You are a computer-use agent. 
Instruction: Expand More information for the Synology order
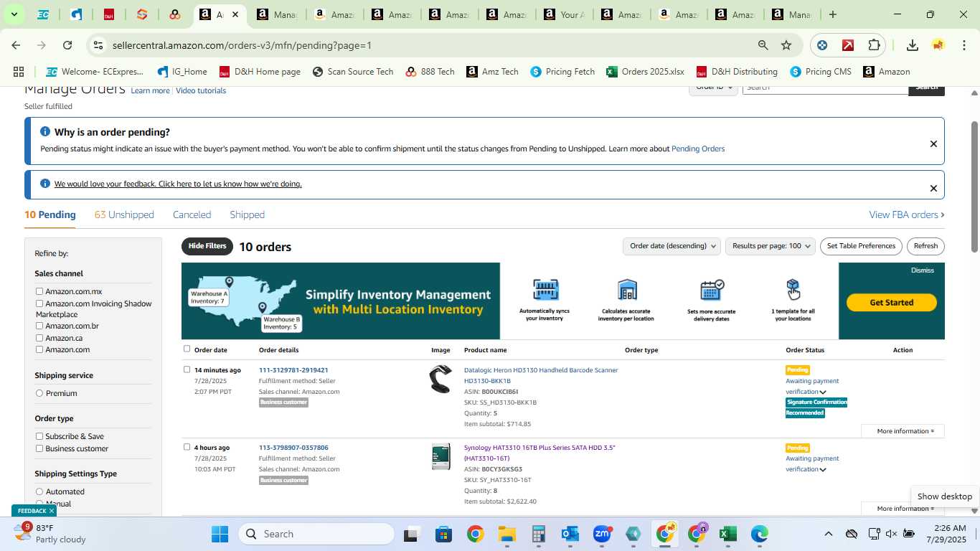903,509
